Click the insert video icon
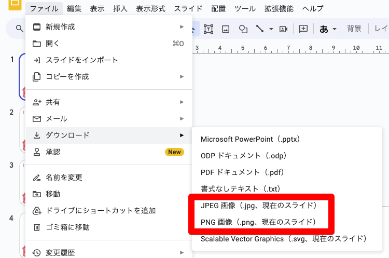Screen dimensions: 389x258 (x=283, y=29)
